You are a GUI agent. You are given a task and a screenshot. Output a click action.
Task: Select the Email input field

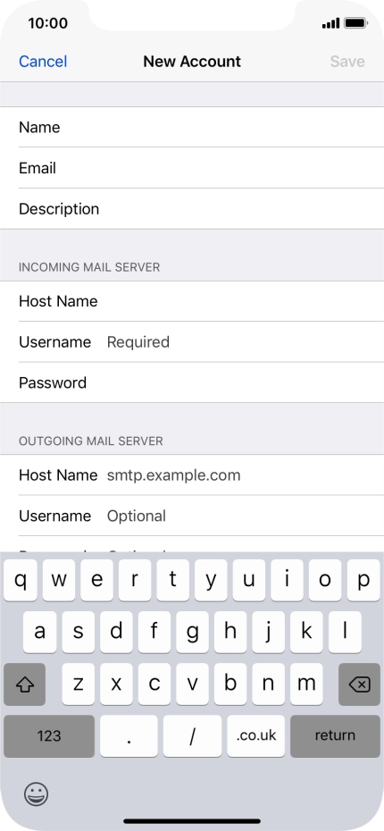coord(192,168)
